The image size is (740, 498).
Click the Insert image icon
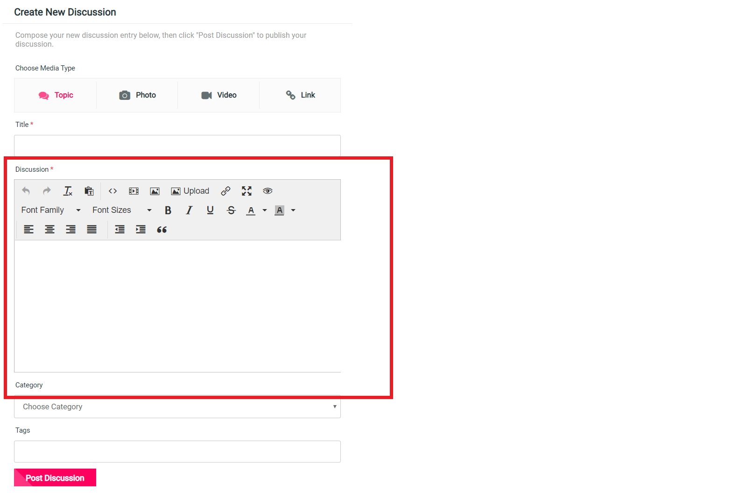point(155,191)
